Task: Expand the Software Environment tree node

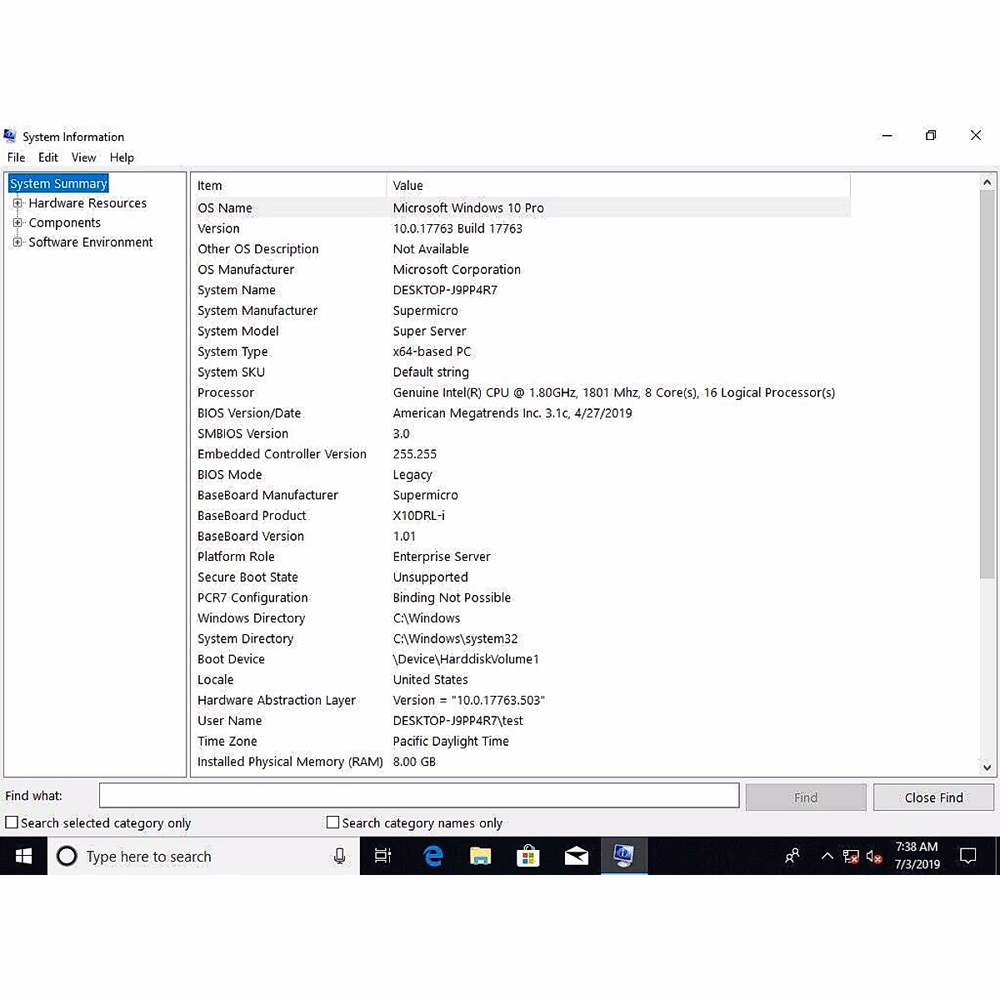Action: (x=17, y=242)
